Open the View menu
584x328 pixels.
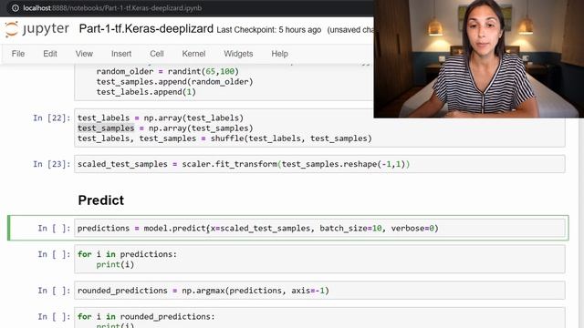(x=84, y=54)
